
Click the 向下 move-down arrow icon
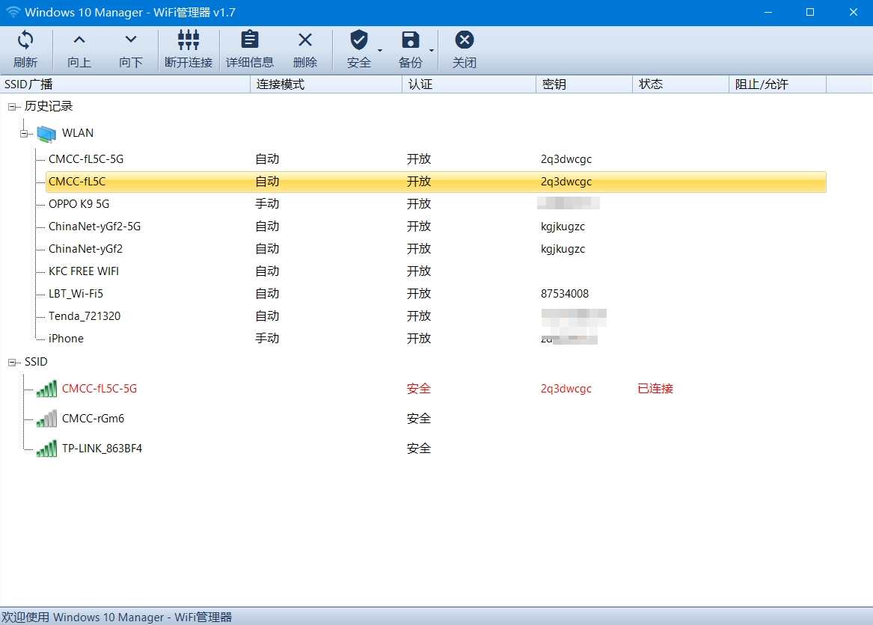pyautogui.click(x=131, y=40)
